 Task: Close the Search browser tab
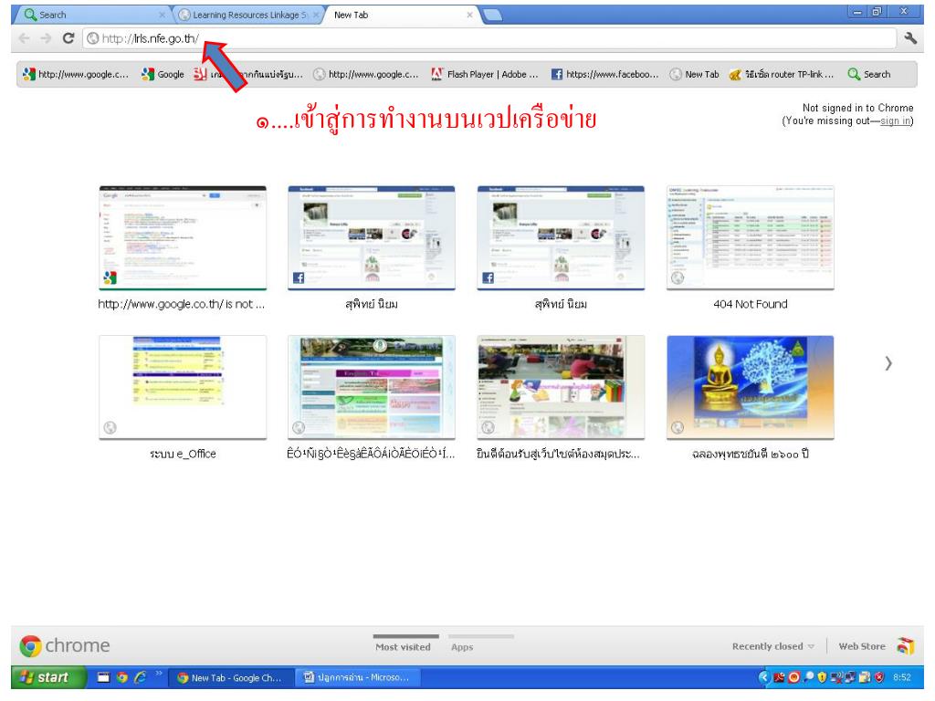point(163,15)
